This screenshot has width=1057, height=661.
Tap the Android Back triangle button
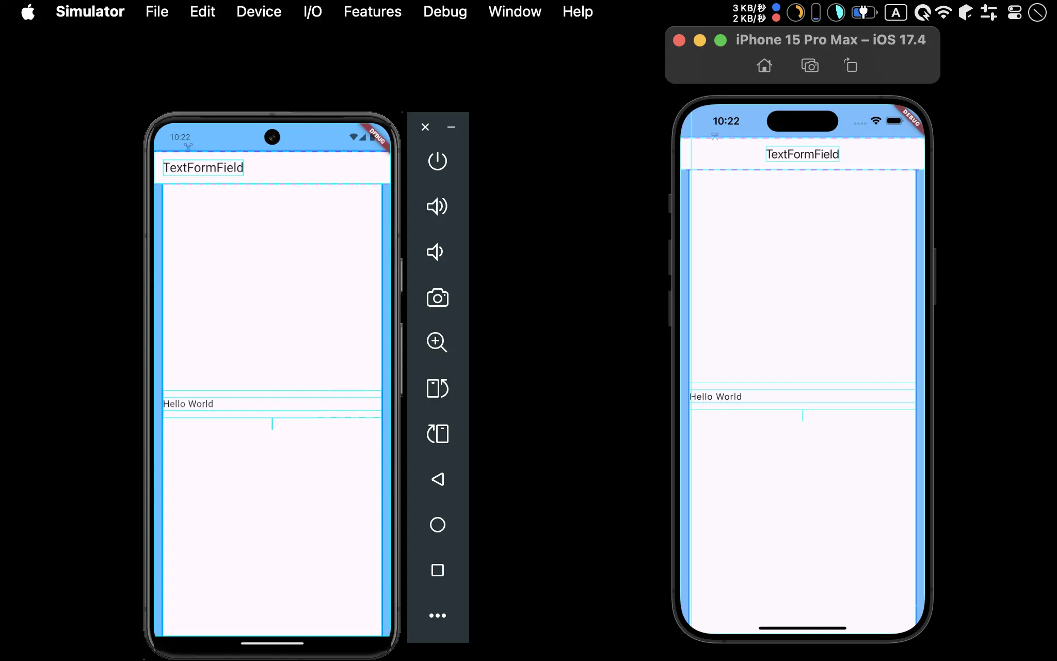click(437, 479)
